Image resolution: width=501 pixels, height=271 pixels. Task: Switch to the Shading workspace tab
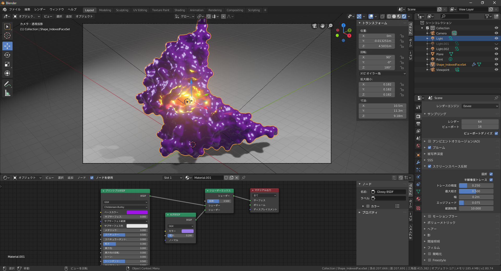(x=180, y=10)
